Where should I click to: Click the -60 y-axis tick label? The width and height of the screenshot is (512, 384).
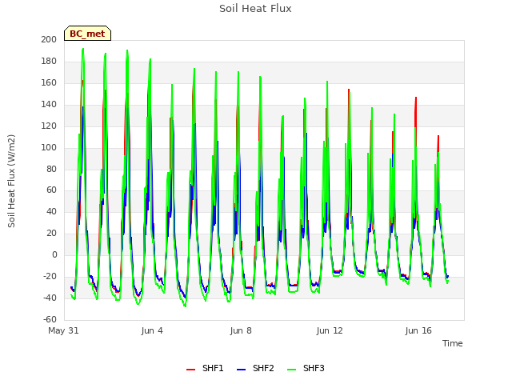tap(50, 319)
